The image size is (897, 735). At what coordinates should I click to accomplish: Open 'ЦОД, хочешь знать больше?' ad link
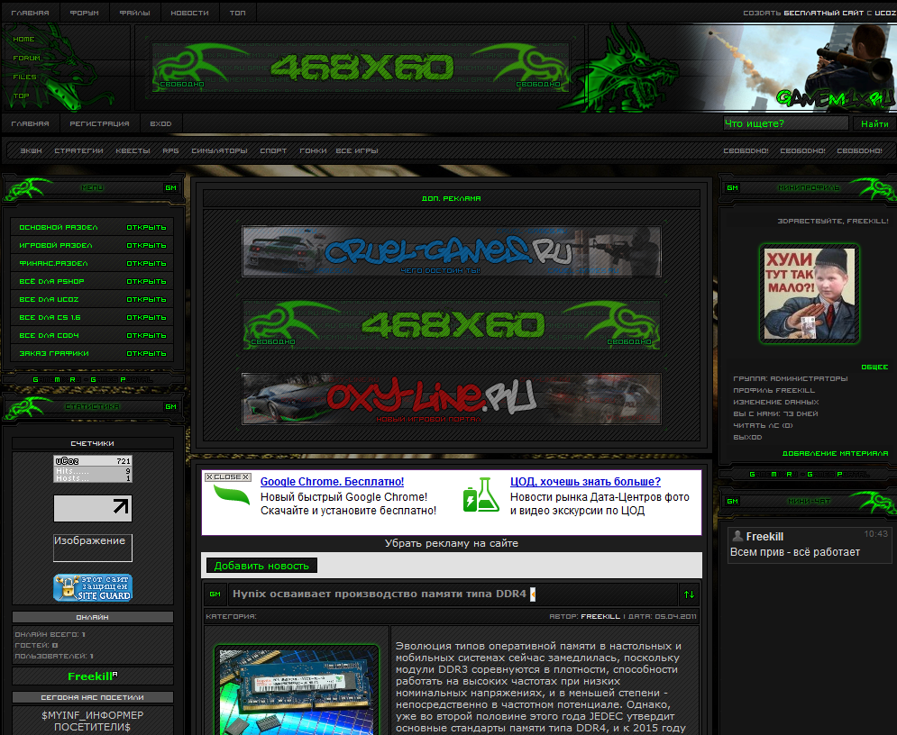coord(585,482)
